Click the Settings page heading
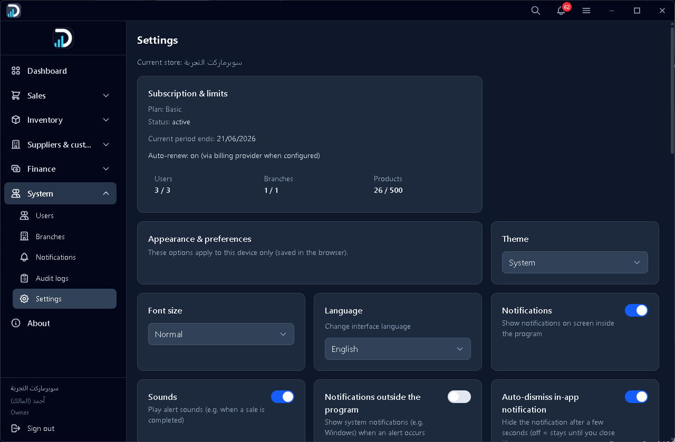Viewport: 675px width, 442px height. tap(157, 40)
